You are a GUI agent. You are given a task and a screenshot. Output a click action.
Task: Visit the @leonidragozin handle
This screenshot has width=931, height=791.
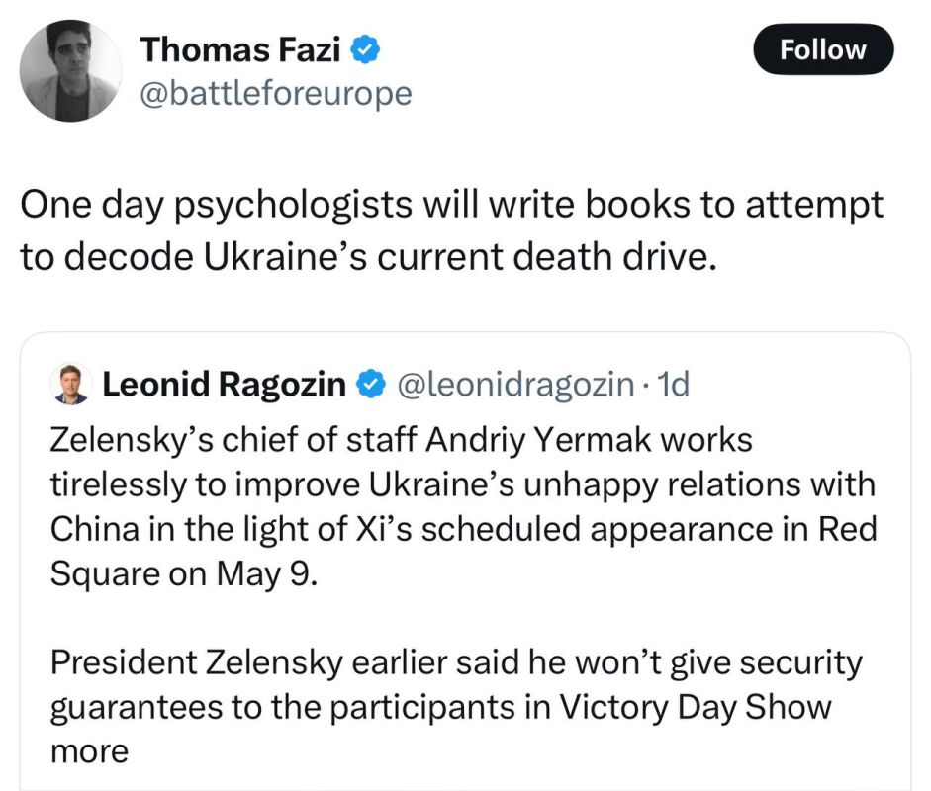coord(514,385)
